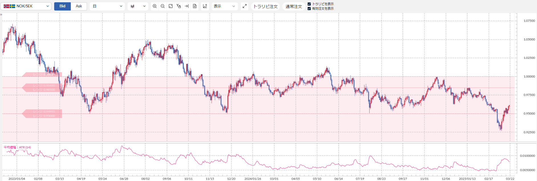
Task: Click the 0.92500 price axis label
Action: pyautogui.click(x=529, y=132)
